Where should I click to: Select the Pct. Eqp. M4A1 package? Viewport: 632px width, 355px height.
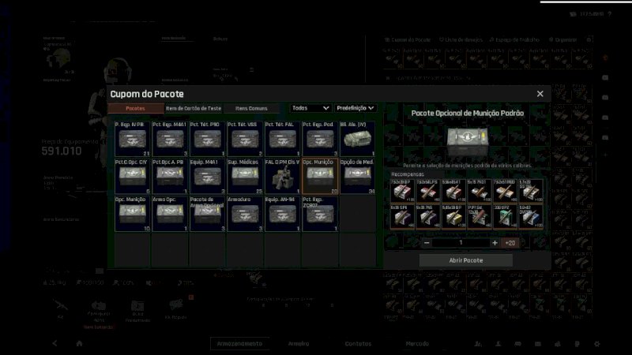pos(170,139)
